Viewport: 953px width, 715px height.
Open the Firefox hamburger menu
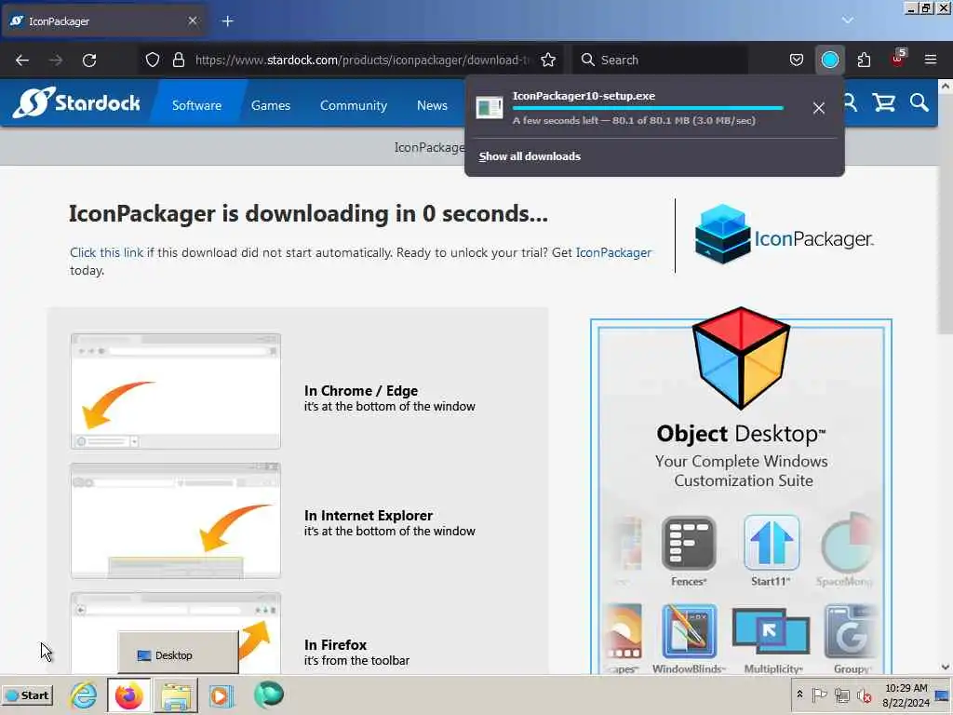(x=931, y=60)
